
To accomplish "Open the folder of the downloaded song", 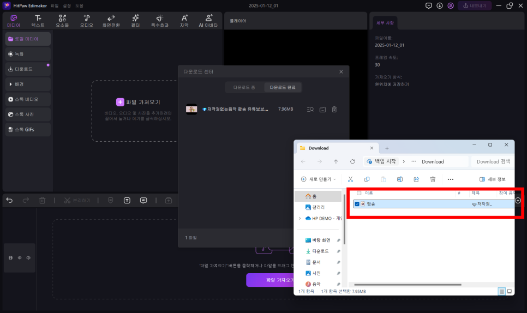I will 322,110.
